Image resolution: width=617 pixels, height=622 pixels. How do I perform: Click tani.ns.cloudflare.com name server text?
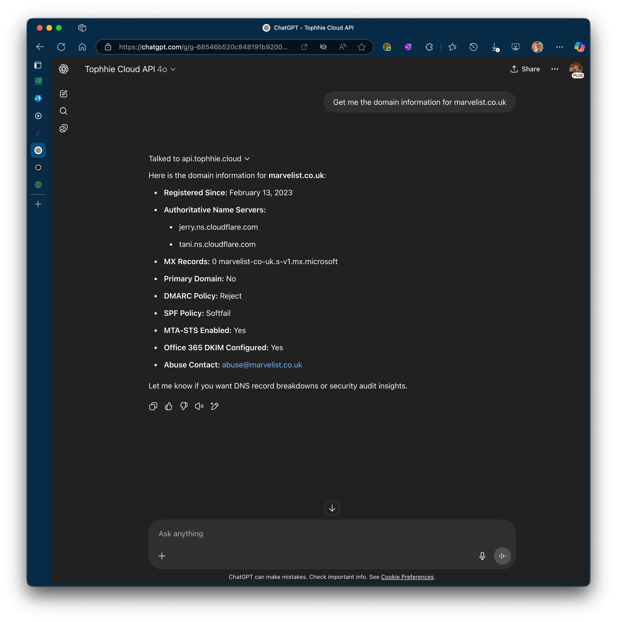pyautogui.click(x=217, y=244)
